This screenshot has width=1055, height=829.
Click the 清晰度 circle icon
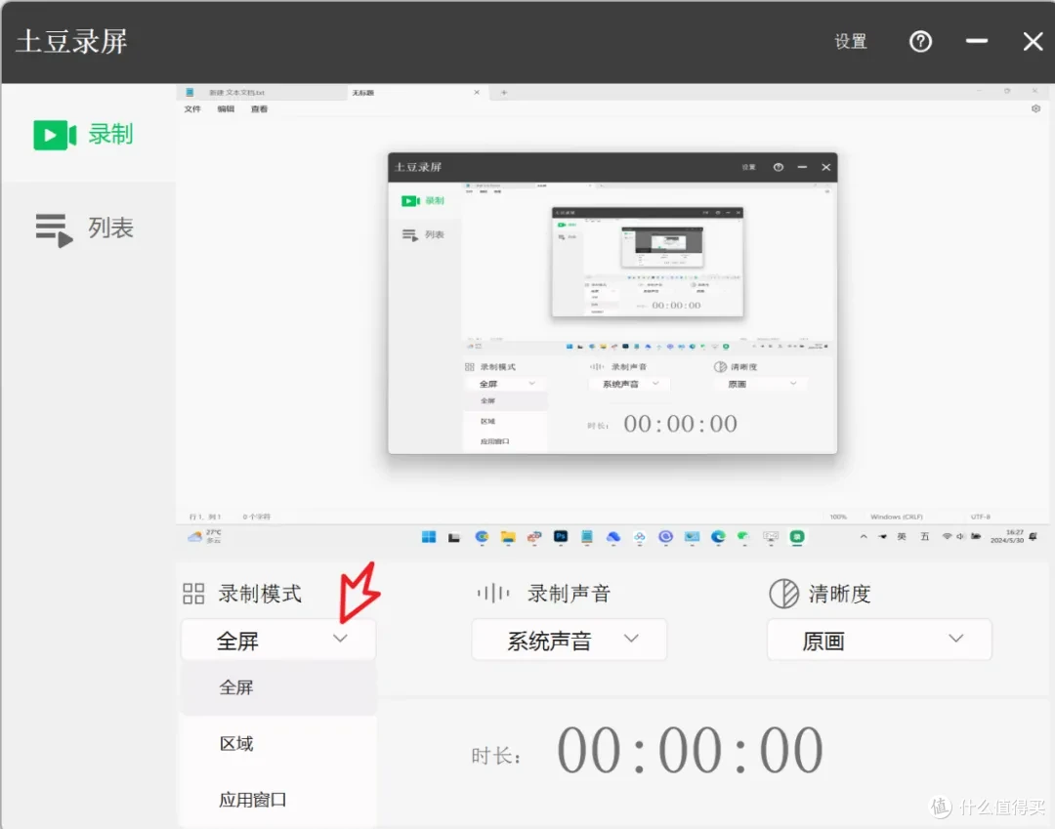(x=783, y=594)
